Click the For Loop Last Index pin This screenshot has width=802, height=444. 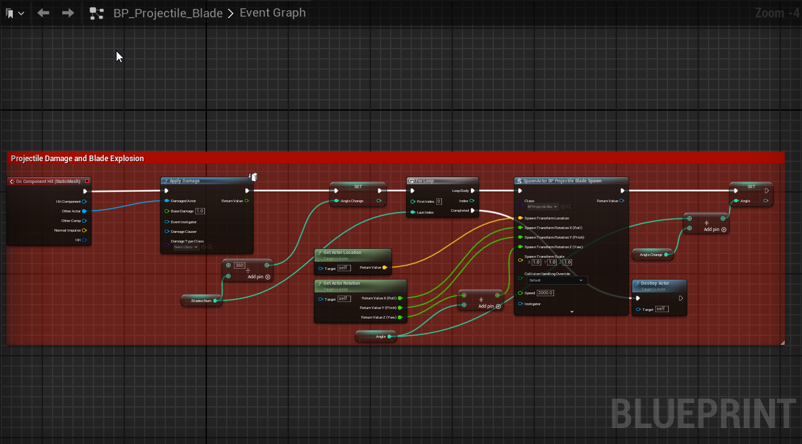[x=413, y=212]
